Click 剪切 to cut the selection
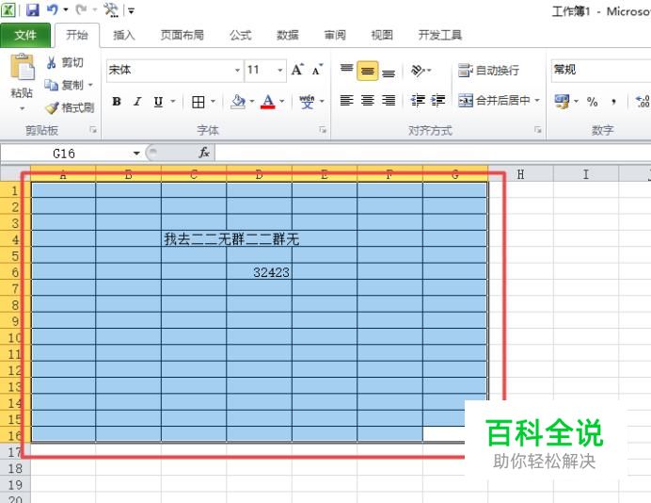 (x=65, y=63)
